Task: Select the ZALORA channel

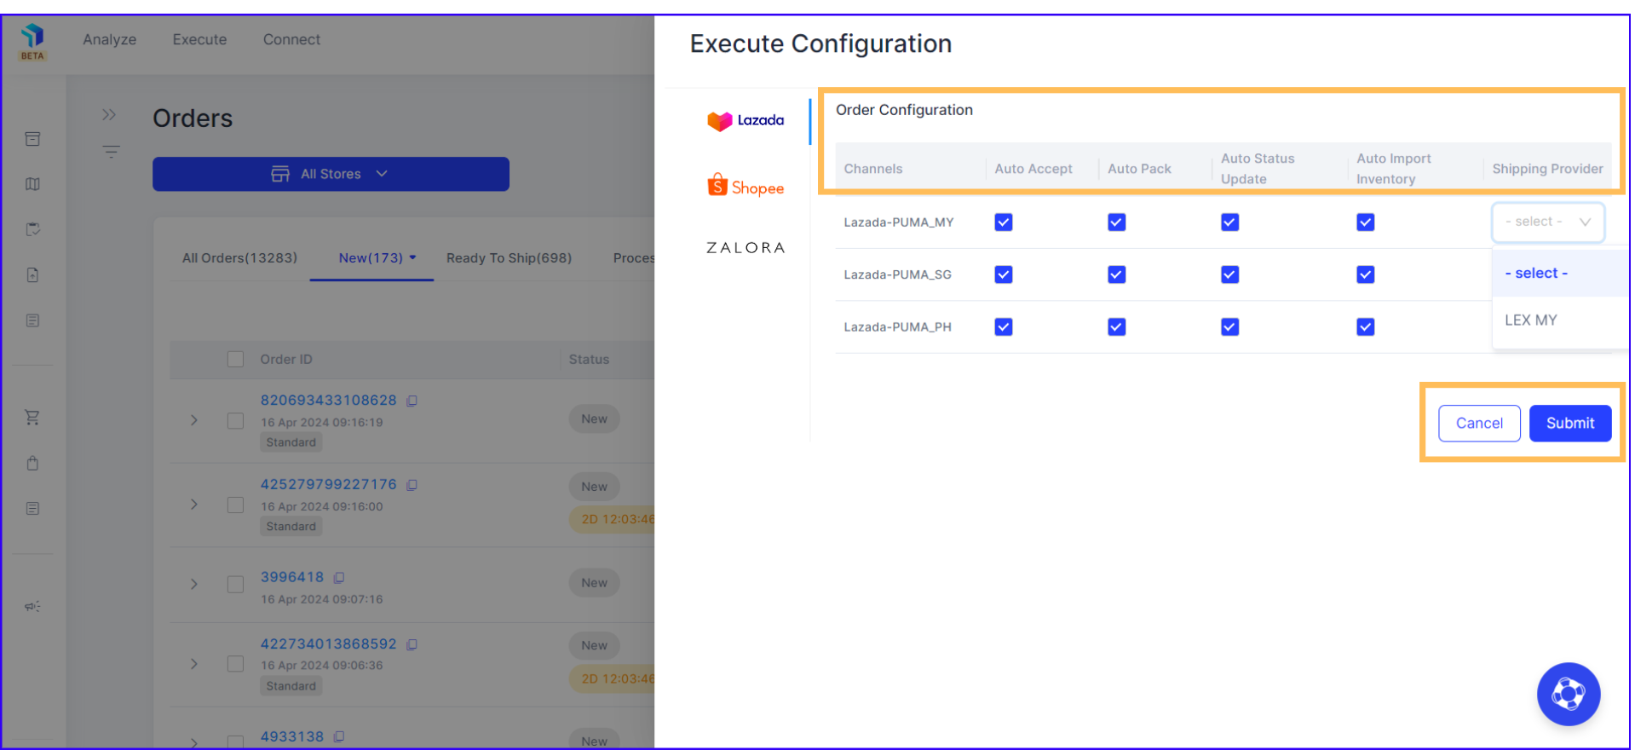Action: click(x=746, y=248)
